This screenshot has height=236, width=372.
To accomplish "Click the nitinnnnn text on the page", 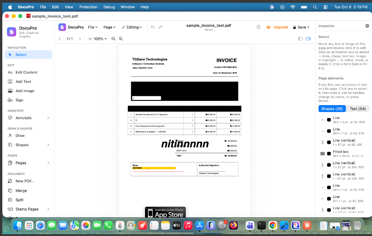I will pos(185,144).
